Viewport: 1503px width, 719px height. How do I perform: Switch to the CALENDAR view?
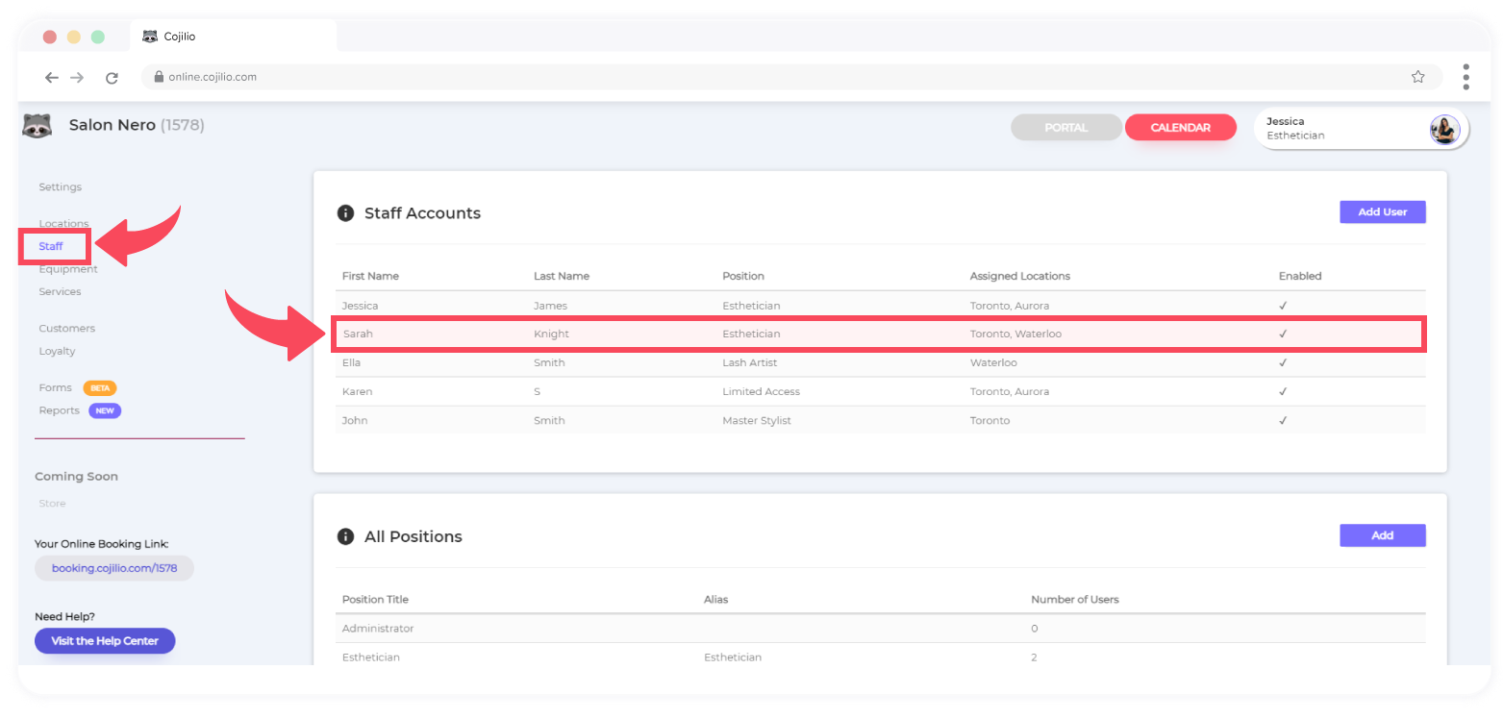pyautogui.click(x=1180, y=126)
